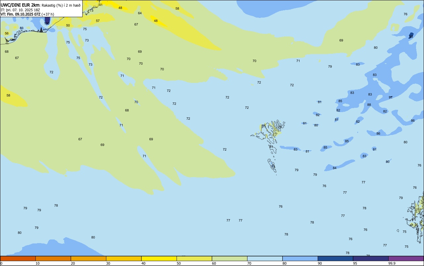Click the golden 30–40 legend swatch
The height and width of the screenshot is (266, 424).
pos(124,258)
